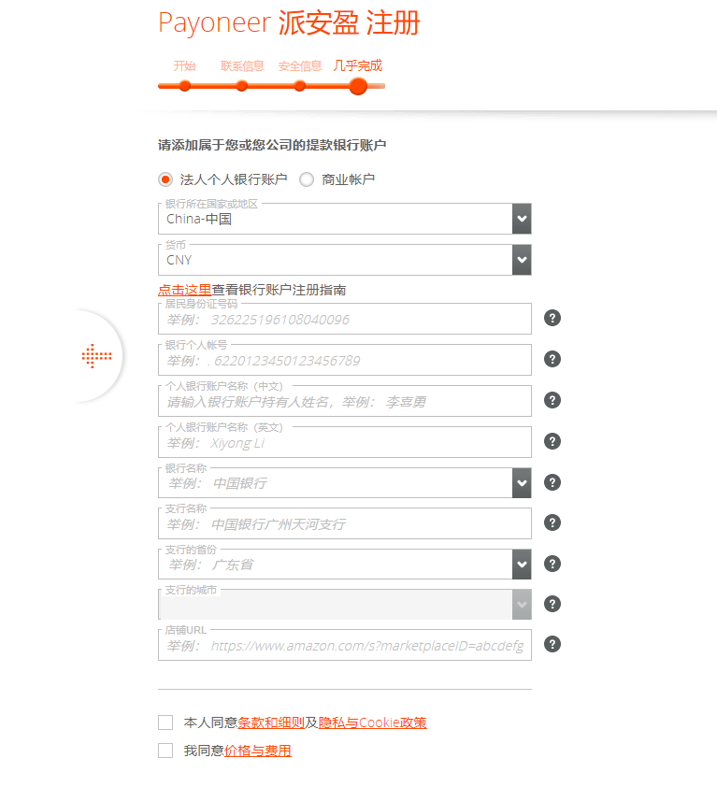Click the 几乎完成 progress bar marker

358,86
